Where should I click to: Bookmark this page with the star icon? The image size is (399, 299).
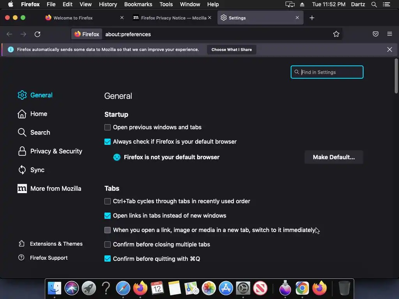tap(336, 34)
